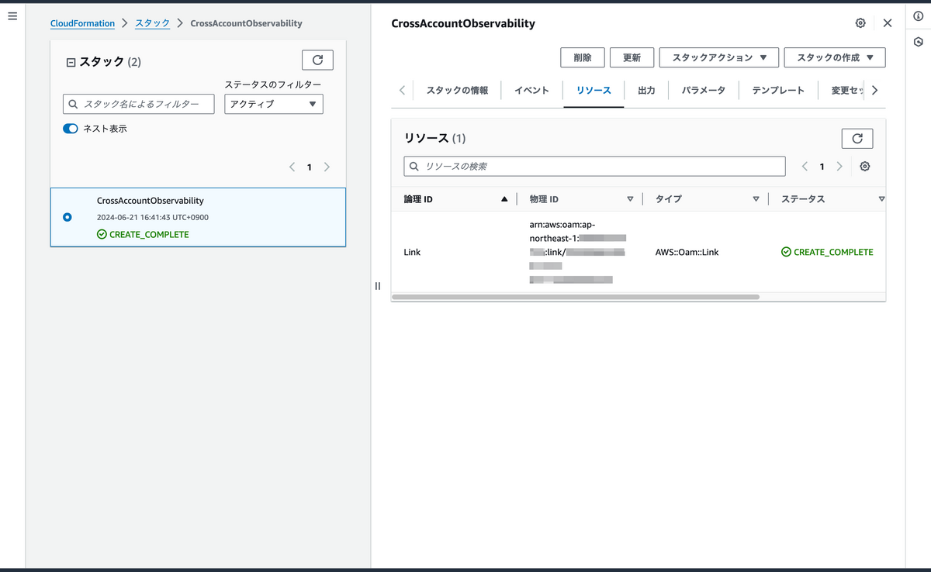The image size is (931, 572).
Task: Focus the リソースの検索 search field
Action: click(594, 166)
